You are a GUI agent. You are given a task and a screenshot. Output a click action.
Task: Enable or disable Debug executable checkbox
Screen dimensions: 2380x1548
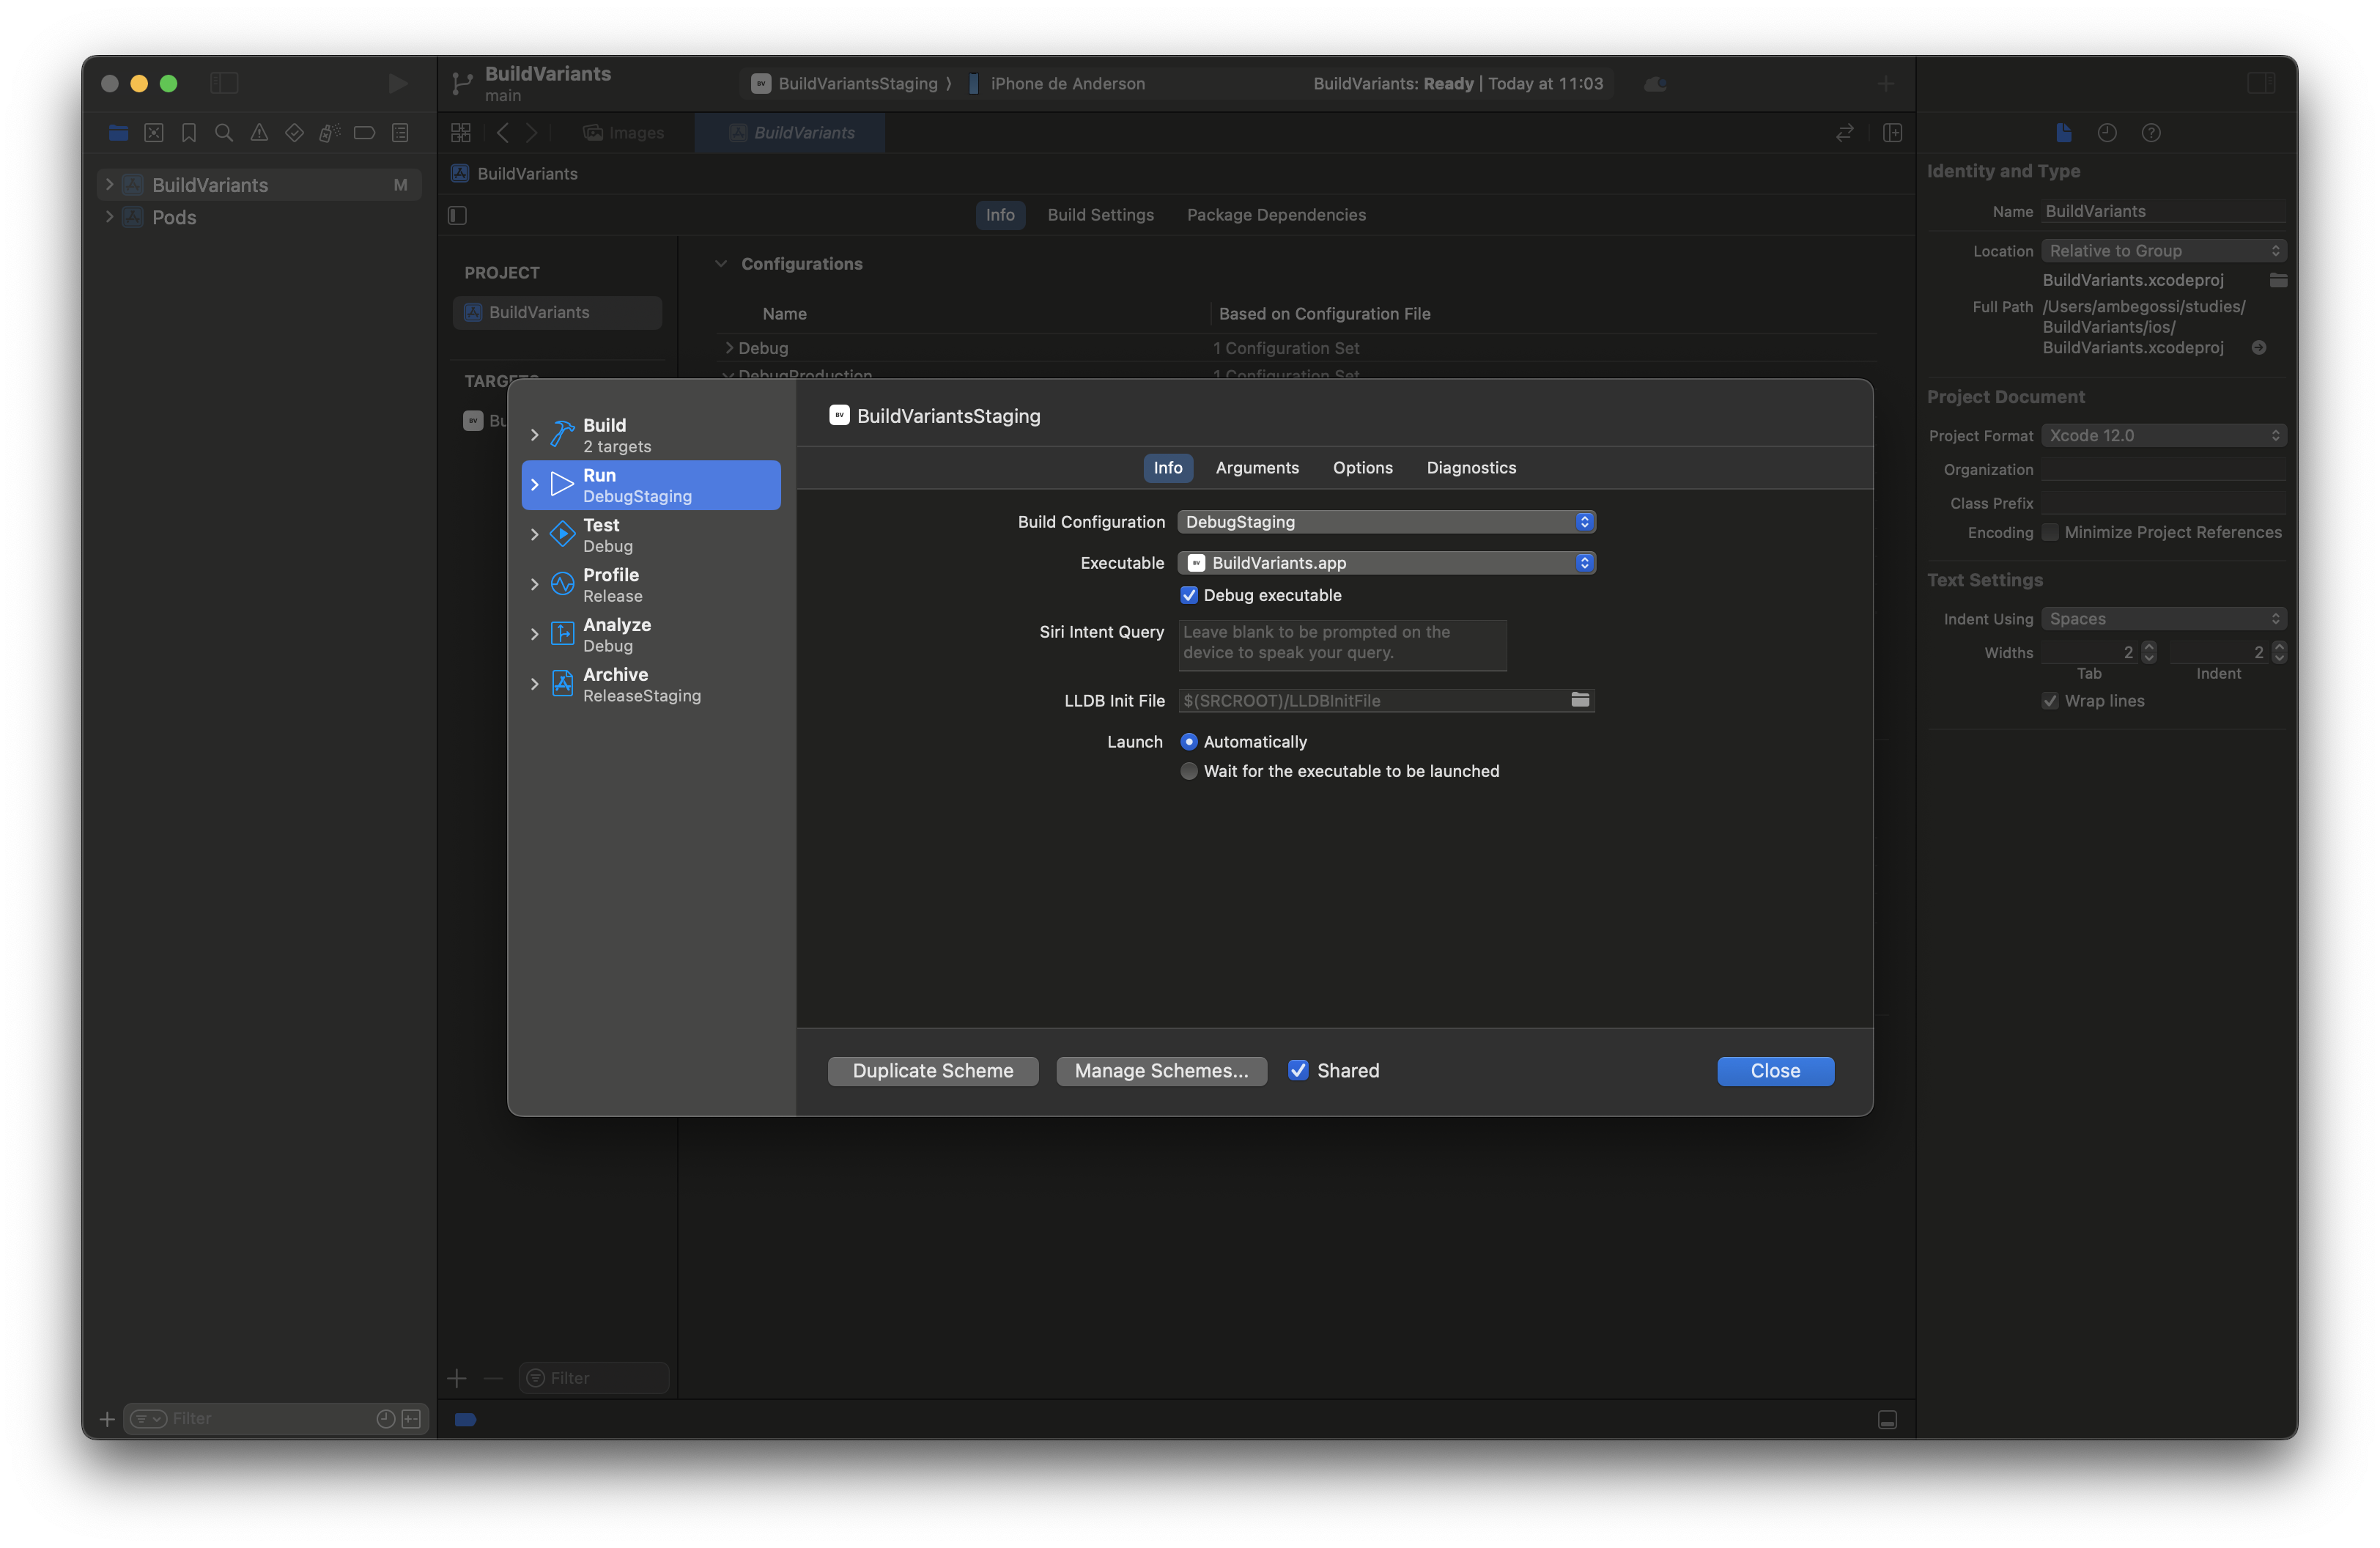1189,595
